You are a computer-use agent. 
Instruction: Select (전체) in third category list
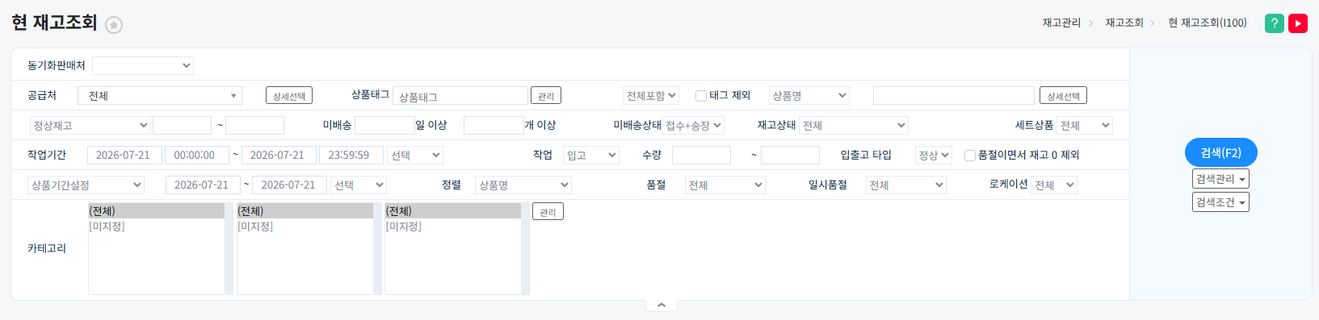(452, 211)
